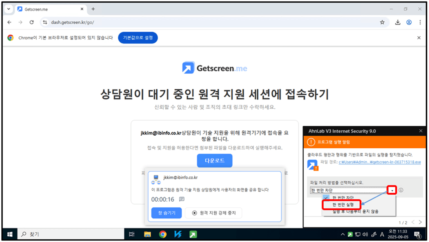Image resolution: width=429 pixels, height=242 pixels.
Task: Click the blue '다운로드' button
Action: [x=214, y=161]
